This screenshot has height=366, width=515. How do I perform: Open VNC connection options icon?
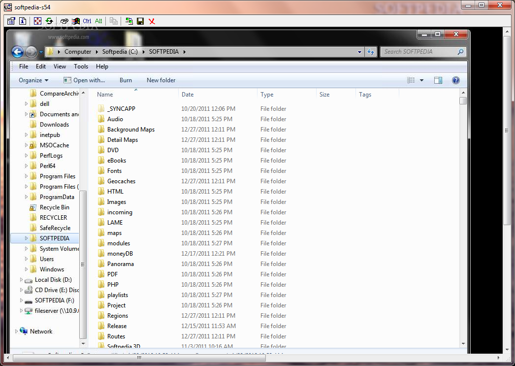pos(11,21)
